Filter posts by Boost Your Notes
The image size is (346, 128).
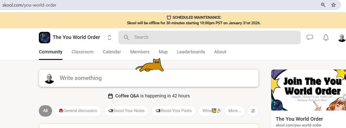tap(126, 111)
